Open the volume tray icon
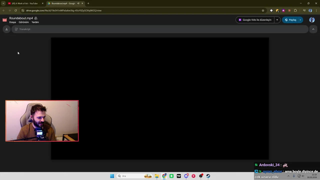Viewport: 320px width, 180px height. (x=303, y=176)
